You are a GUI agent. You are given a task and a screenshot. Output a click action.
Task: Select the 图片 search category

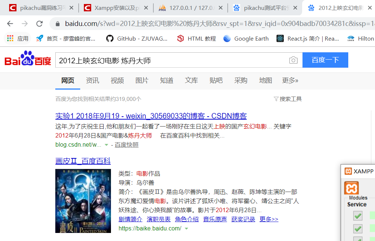142,80
